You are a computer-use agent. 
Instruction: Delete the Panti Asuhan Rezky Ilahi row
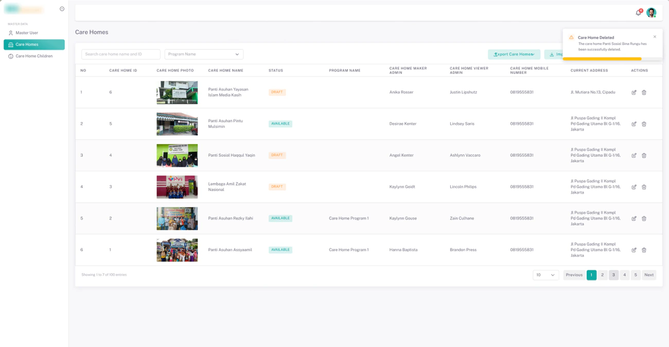click(x=644, y=218)
